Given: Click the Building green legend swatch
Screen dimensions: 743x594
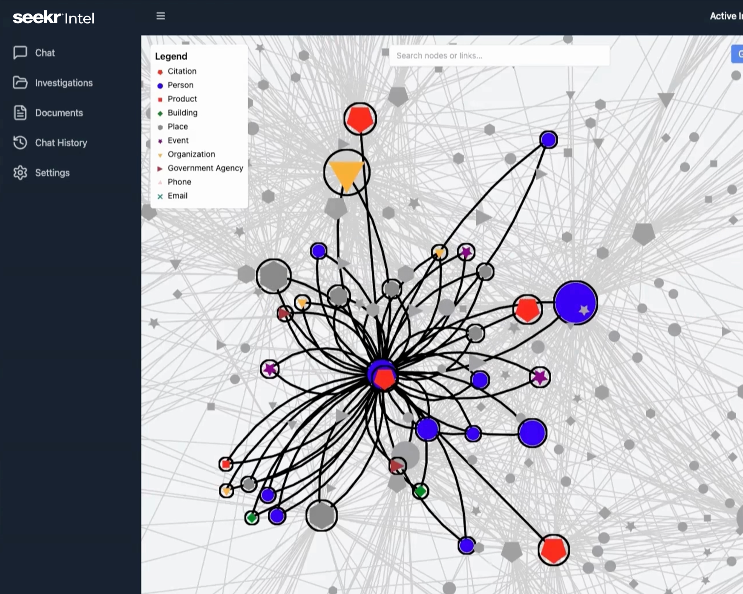Looking at the screenshot, I should coord(160,113).
